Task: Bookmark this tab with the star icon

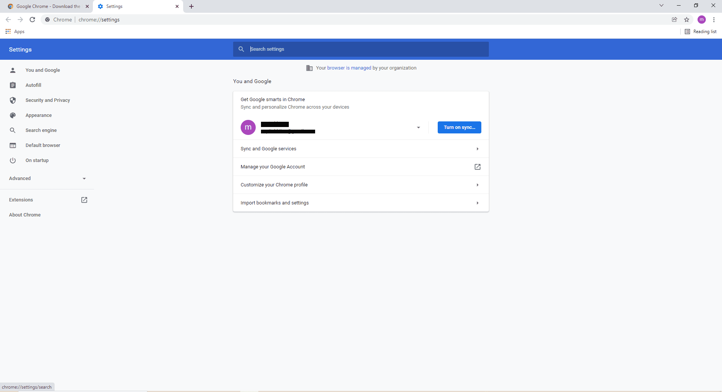Action: (x=687, y=20)
